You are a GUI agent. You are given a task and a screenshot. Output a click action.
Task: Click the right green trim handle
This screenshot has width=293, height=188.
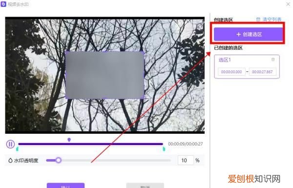164,149
